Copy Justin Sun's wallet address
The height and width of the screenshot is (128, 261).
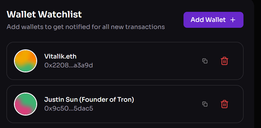tap(205, 104)
